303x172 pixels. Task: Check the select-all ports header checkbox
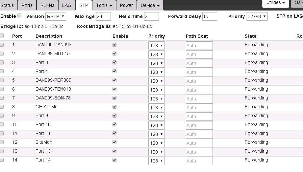click(2, 36)
